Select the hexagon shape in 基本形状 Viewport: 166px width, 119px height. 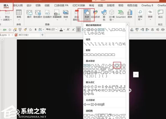(x=117, y=65)
